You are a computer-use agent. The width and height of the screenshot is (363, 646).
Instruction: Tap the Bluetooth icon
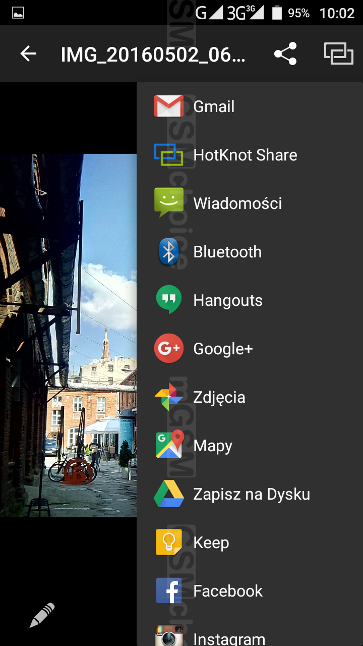(x=168, y=252)
